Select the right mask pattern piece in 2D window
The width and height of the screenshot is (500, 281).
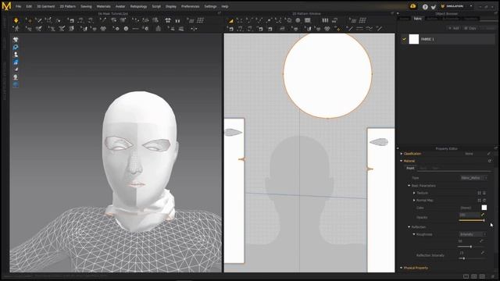coord(381,200)
